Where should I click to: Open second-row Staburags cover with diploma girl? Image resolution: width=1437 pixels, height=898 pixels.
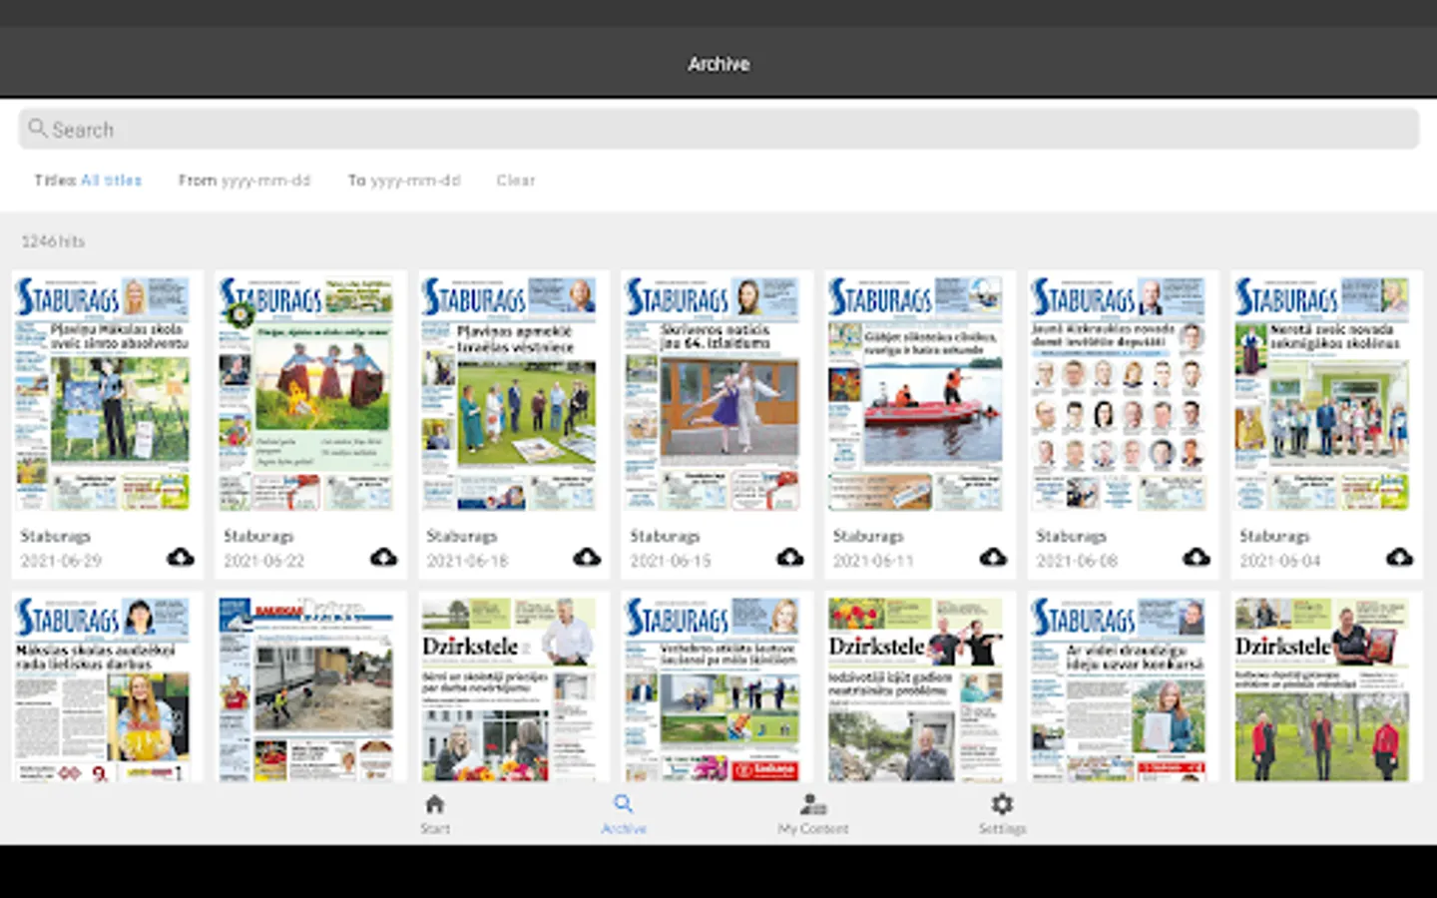pyautogui.click(x=1119, y=688)
